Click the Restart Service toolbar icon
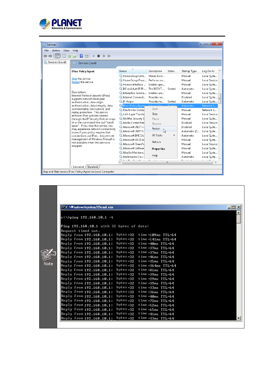The image size is (262, 371). (x=109, y=56)
